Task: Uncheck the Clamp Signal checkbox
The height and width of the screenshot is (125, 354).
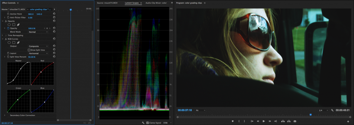Action: pos(147,123)
